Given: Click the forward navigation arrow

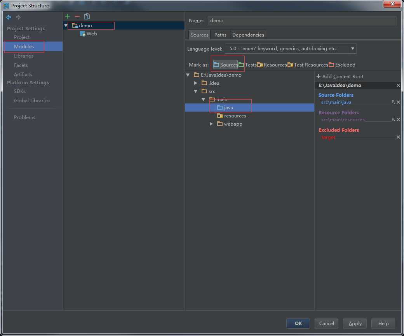Looking at the screenshot, I should (18, 17).
